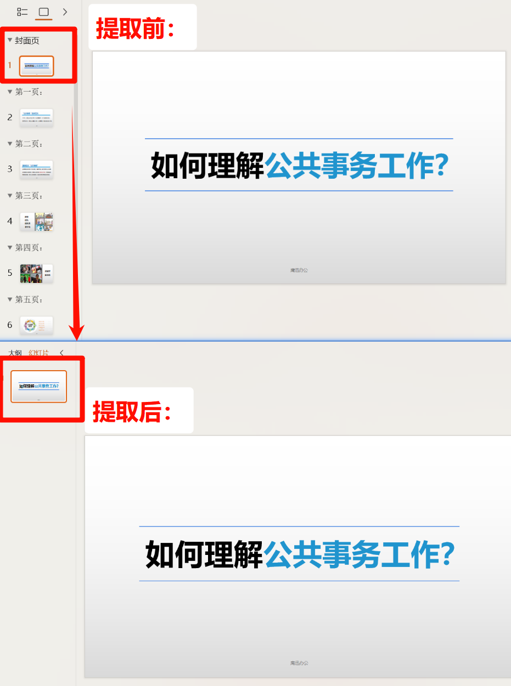The width and height of the screenshot is (511, 686).
Task: Switch to the 幻灯片 tab
Action: click(38, 354)
